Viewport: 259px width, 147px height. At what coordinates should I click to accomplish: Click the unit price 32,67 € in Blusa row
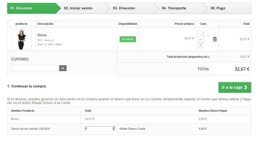click(x=189, y=38)
